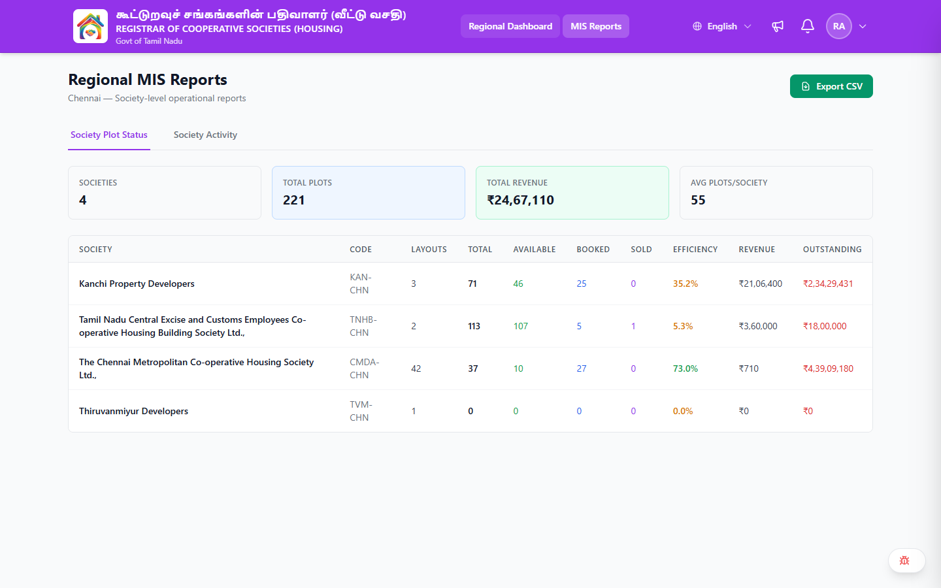
Task: Click available plots value 107
Action: coord(520,326)
